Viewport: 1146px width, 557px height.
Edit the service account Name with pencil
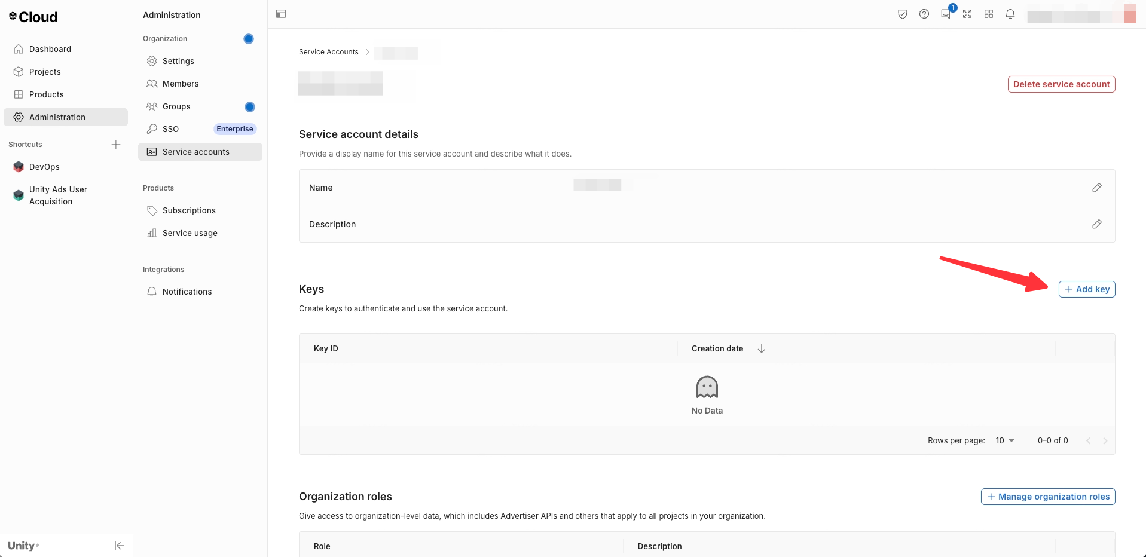coord(1097,188)
